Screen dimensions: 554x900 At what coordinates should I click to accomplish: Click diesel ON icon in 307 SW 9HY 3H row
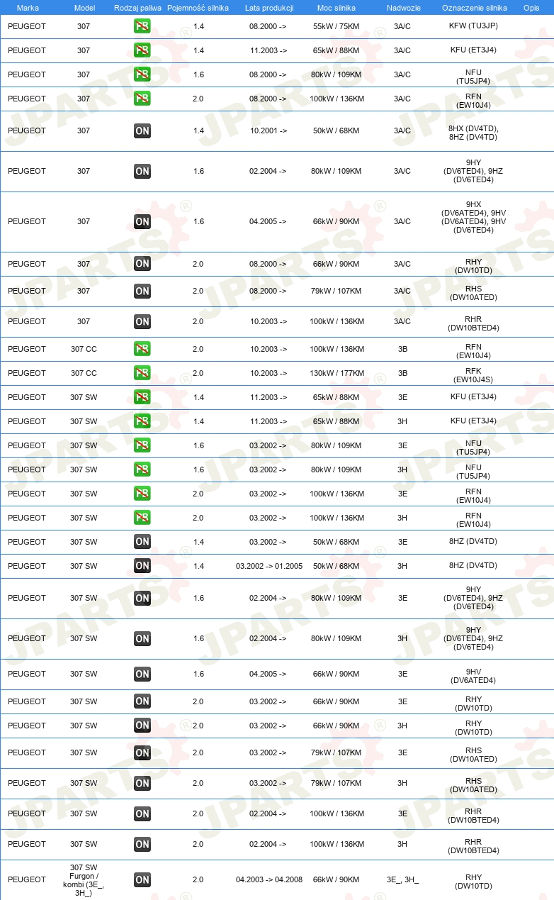pyautogui.click(x=142, y=638)
